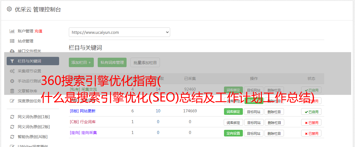Click 目标网站 in the 定向采集 row
Viewport: 355px width, 147px height.
[x=254, y=133]
